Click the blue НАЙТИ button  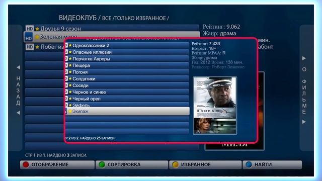point(272,164)
